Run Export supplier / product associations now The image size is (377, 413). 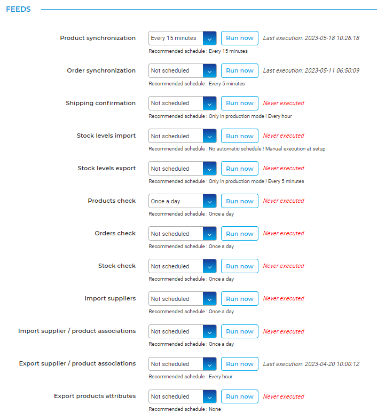pyautogui.click(x=240, y=364)
